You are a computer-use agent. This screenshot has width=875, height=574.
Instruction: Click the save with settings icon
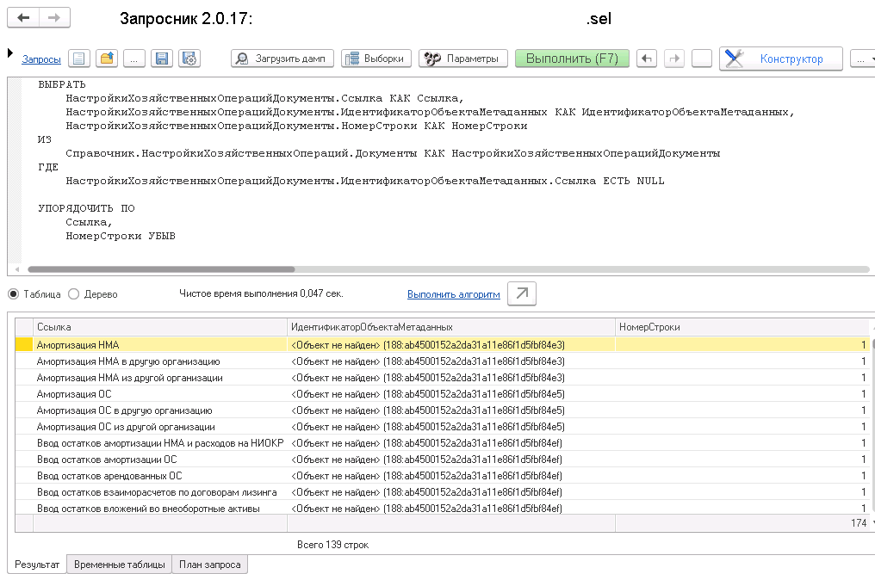point(189,59)
